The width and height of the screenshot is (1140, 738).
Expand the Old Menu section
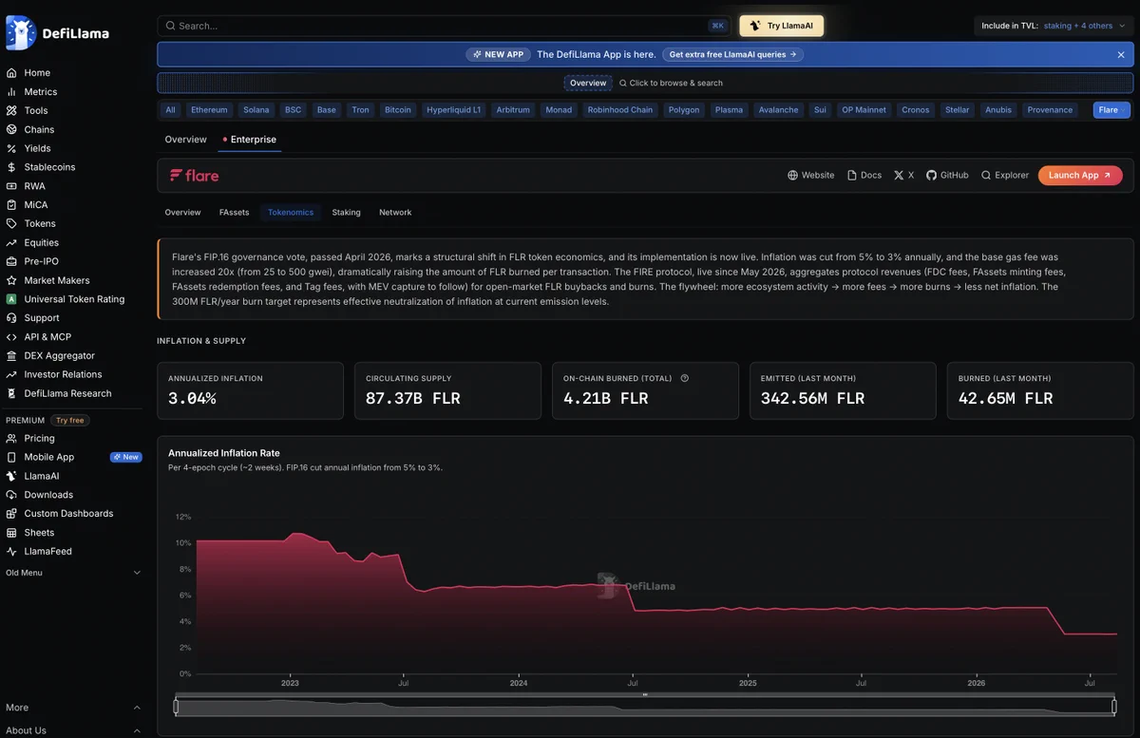point(73,573)
